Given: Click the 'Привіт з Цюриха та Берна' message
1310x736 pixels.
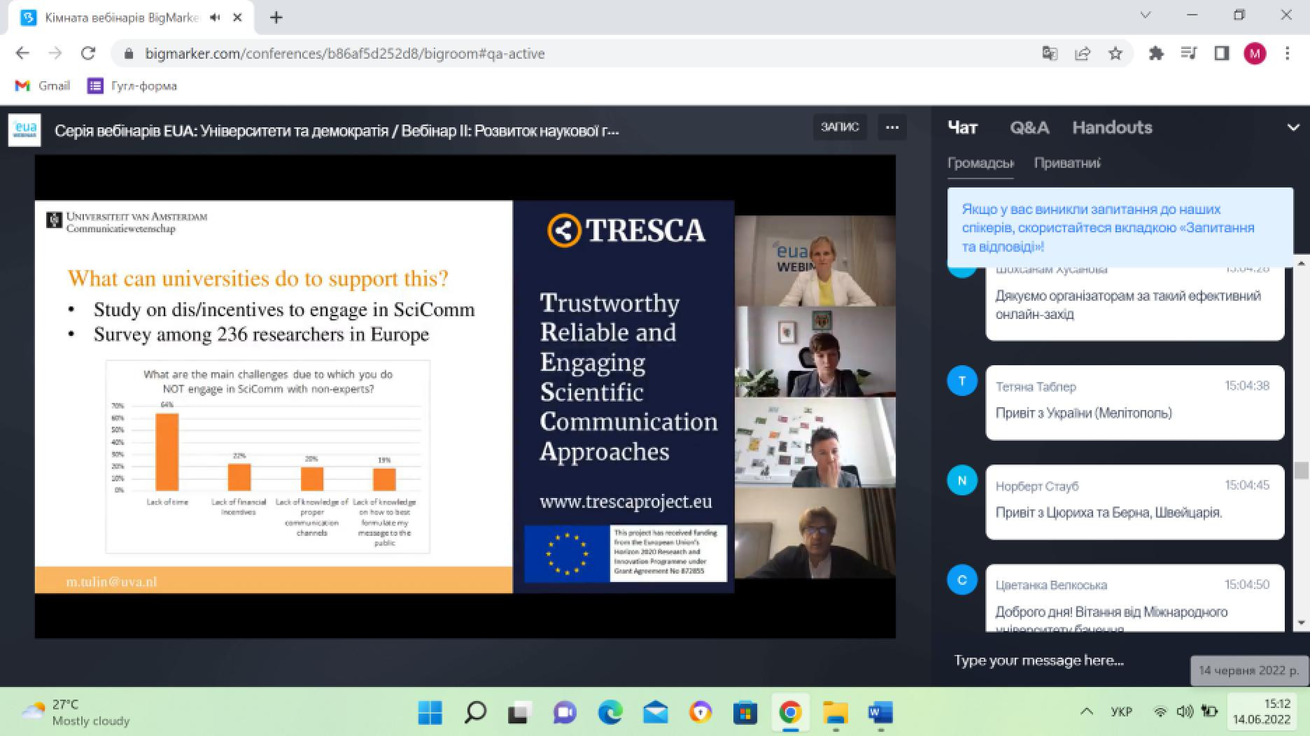Looking at the screenshot, I should pos(1109,512).
